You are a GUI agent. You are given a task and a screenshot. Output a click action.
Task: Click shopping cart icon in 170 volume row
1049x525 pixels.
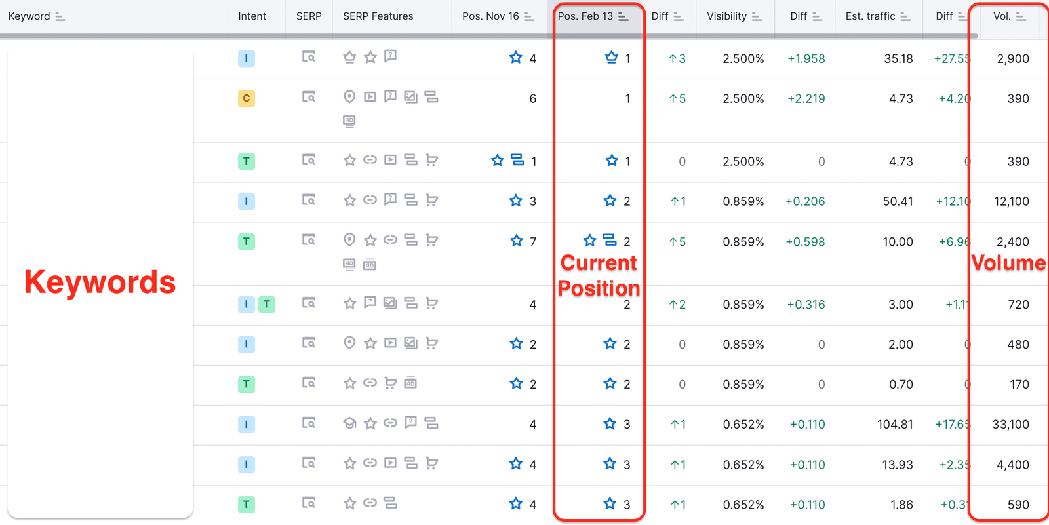point(391,383)
